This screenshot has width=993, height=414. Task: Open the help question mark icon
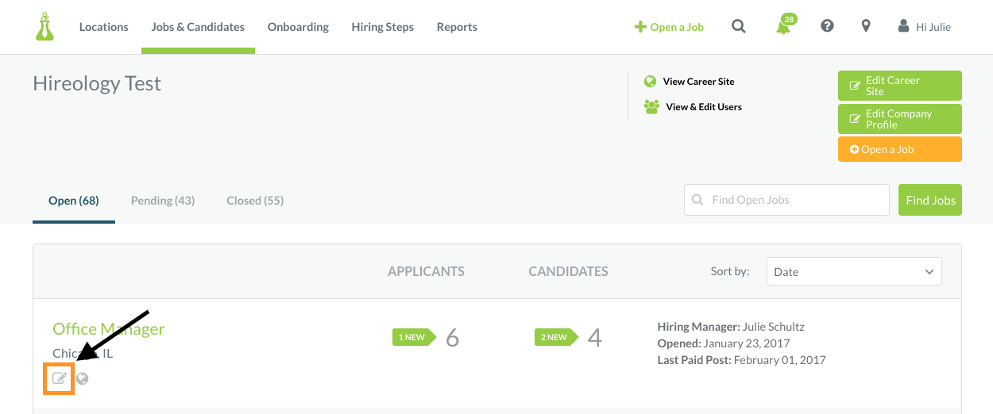(x=827, y=26)
